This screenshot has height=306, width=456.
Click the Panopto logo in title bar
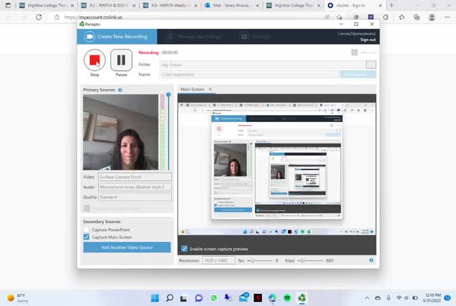(82, 24)
